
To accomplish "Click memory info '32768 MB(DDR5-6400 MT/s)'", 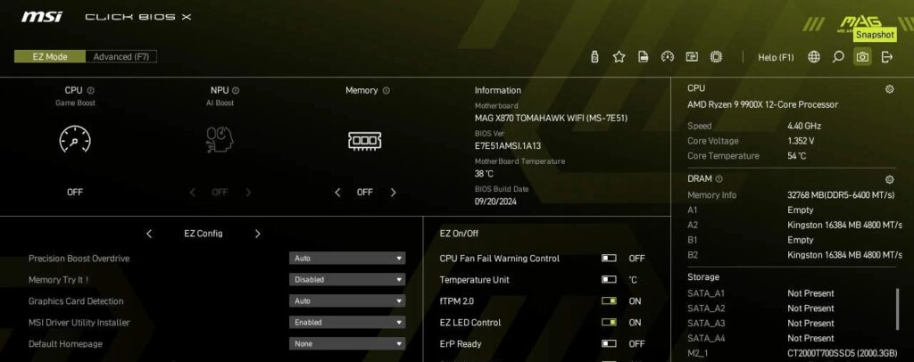I will pos(841,195).
